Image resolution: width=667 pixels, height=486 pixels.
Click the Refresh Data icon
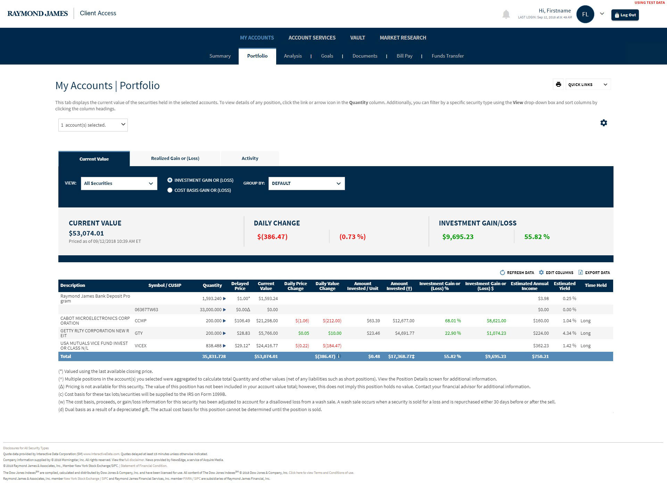tap(502, 273)
